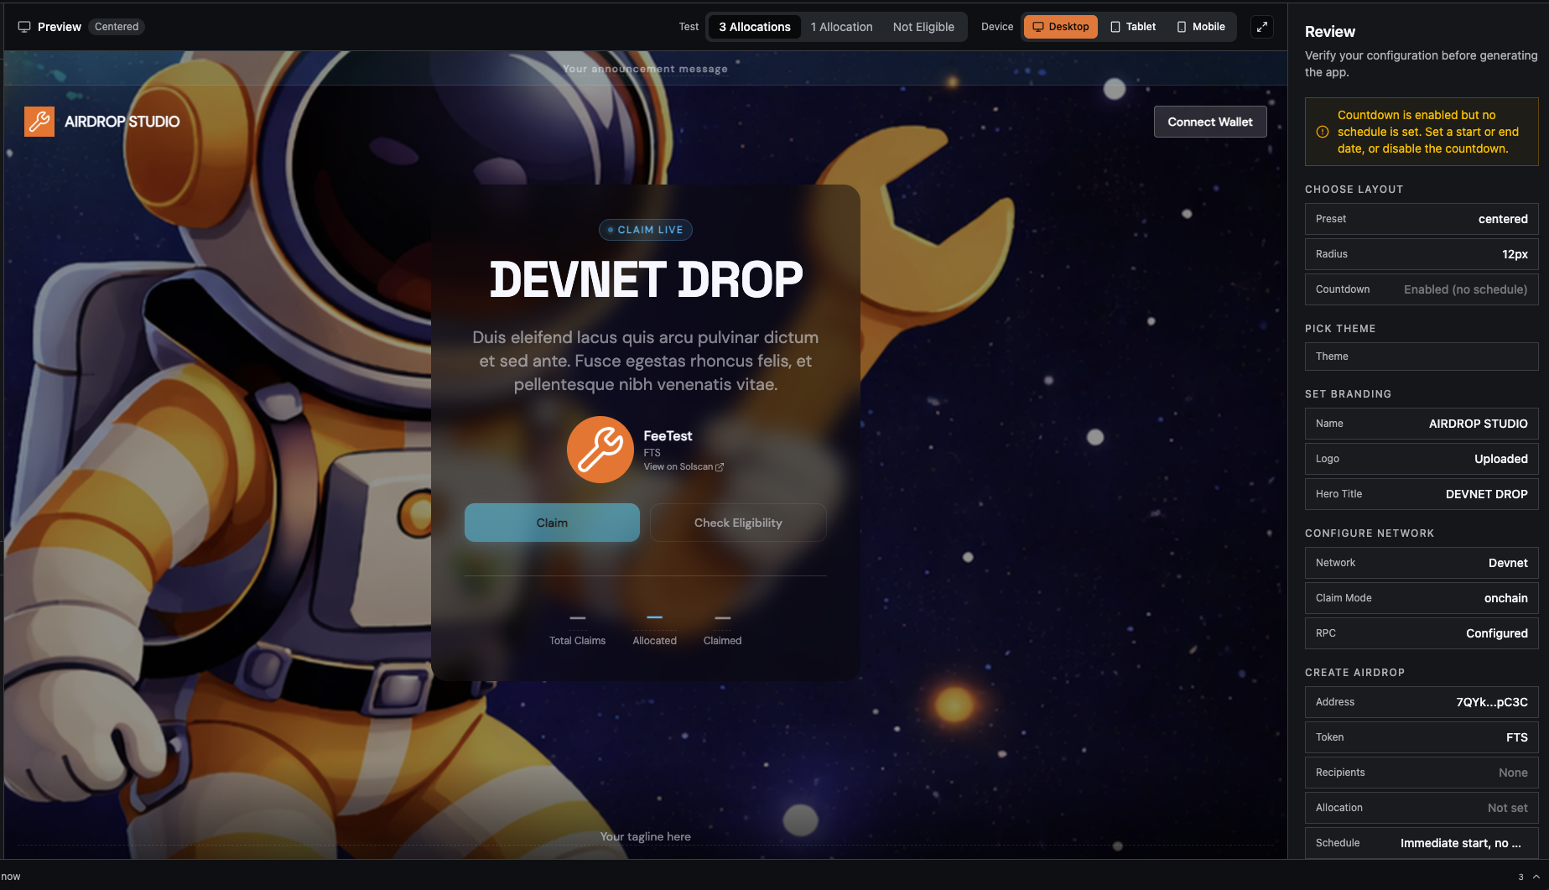The image size is (1549, 890).
Task: Click the countdown warning info icon
Action: (x=1323, y=132)
